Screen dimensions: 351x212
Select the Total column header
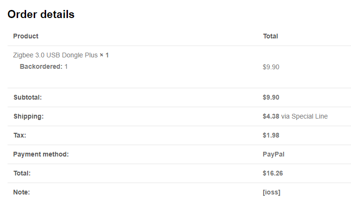[x=270, y=36]
